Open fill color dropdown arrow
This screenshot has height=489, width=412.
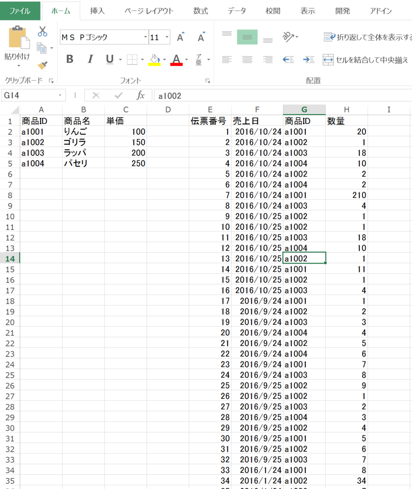tap(165, 59)
